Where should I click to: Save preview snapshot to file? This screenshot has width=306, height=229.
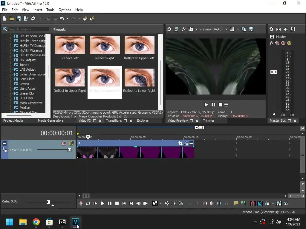coord(251,29)
